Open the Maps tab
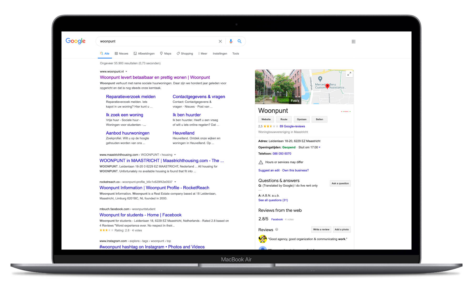This screenshot has width=473, height=281. [x=166, y=54]
